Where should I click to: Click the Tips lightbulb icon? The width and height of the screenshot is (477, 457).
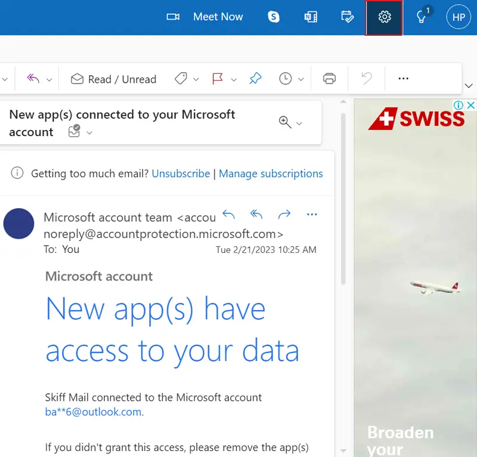coord(422,17)
